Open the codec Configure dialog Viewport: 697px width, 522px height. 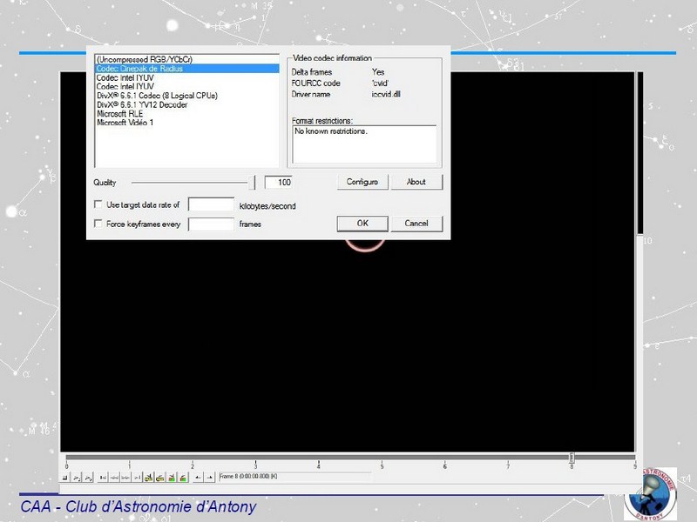pyautogui.click(x=362, y=182)
